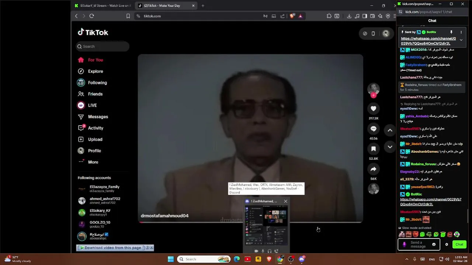Click Send a message box in Kick chat

click(x=418, y=244)
